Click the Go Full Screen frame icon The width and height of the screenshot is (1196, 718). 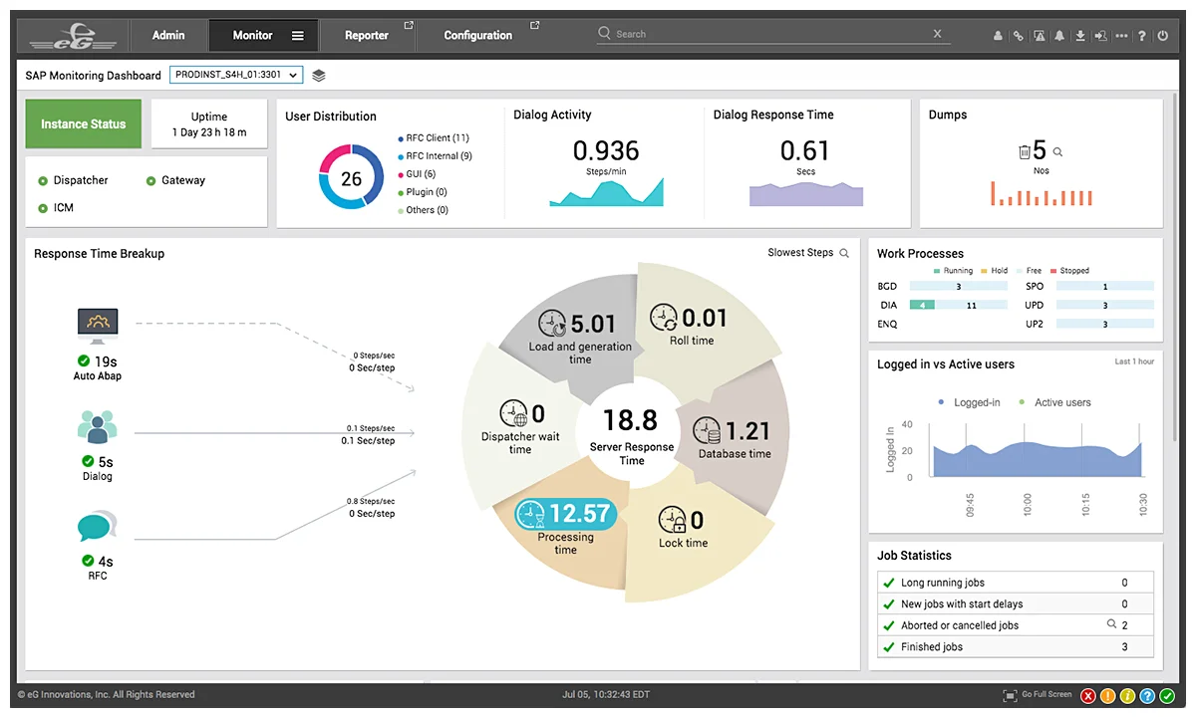1010,695
